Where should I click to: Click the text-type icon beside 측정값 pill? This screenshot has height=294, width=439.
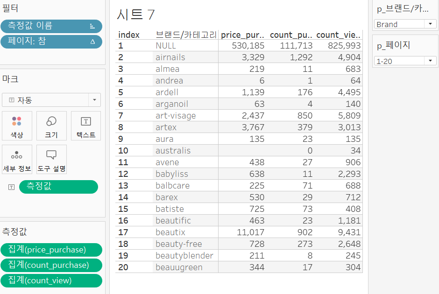click(x=12, y=187)
